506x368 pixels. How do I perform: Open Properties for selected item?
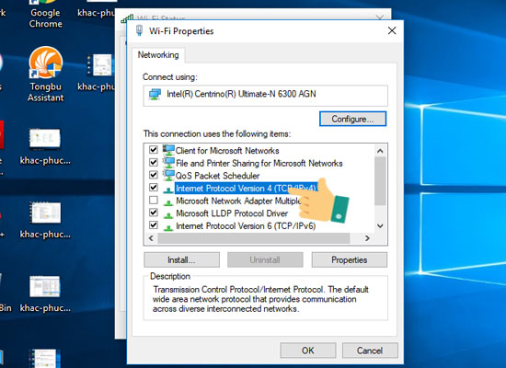[350, 259]
